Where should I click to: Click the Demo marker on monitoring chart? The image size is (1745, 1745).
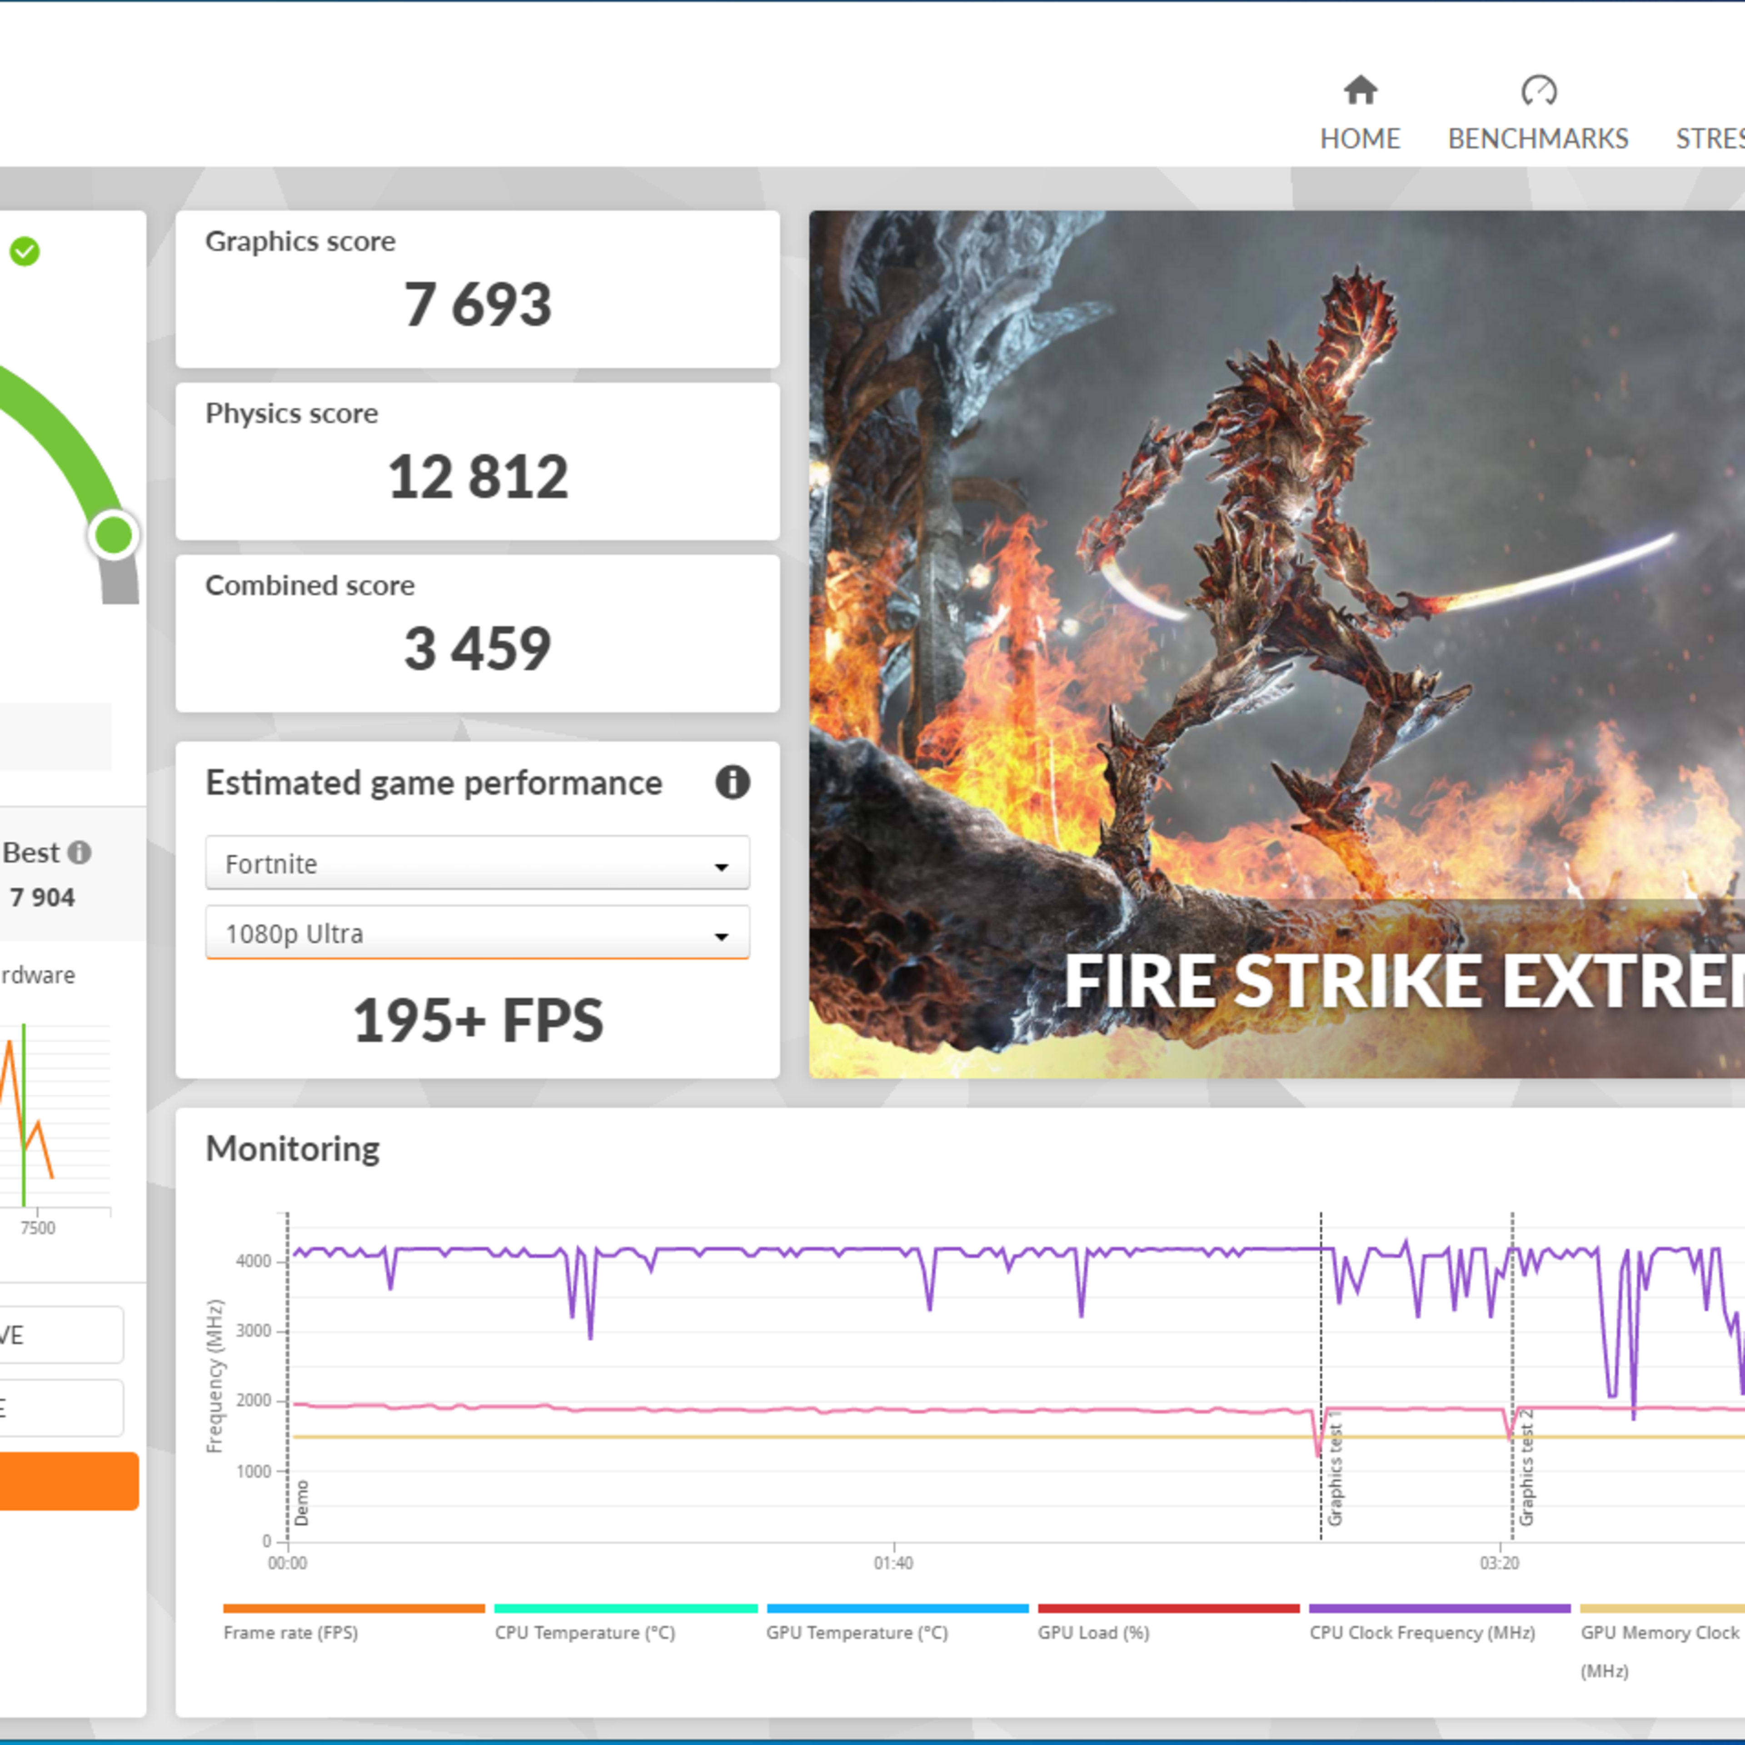click(x=302, y=1503)
